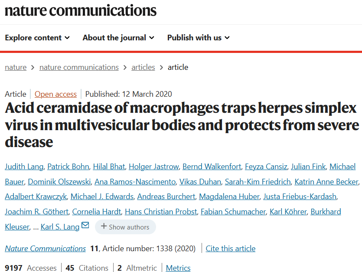Expand the Publish with us menu
The image size is (362, 272).
199,38
